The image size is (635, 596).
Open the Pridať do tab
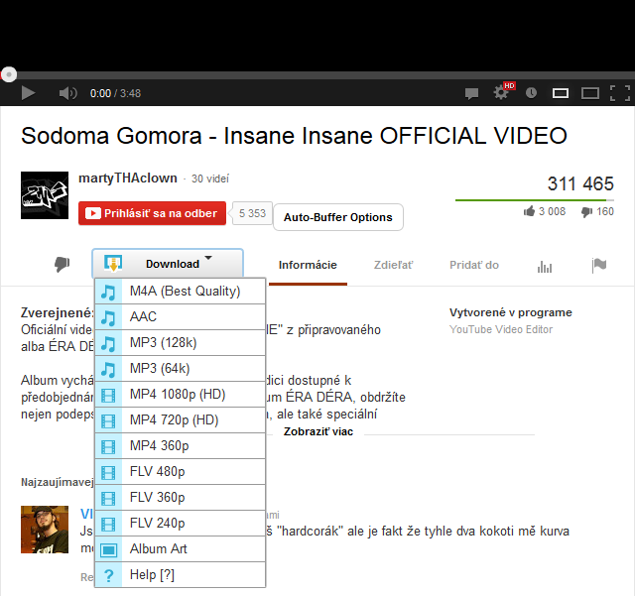pyautogui.click(x=474, y=265)
